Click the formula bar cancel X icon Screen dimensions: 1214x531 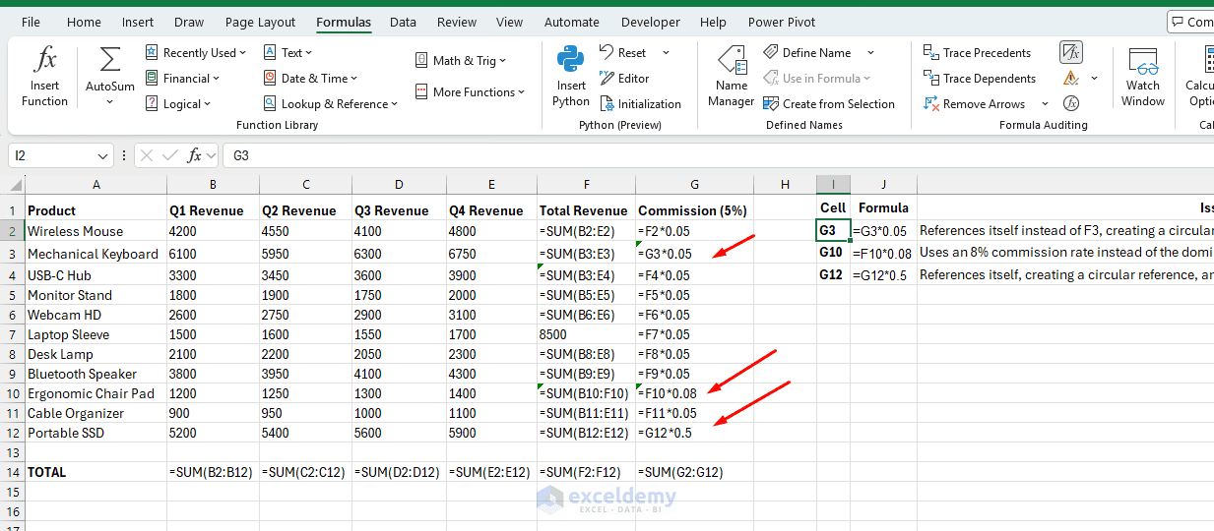[x=147, y=155]
